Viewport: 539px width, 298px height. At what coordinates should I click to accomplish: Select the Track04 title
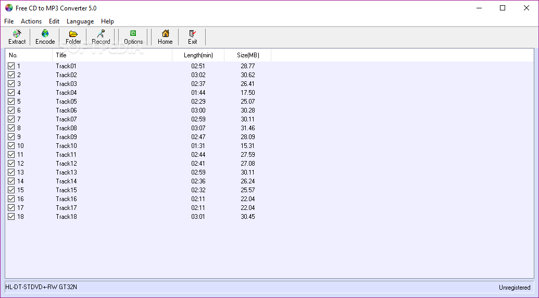click(x=66, y=92)
